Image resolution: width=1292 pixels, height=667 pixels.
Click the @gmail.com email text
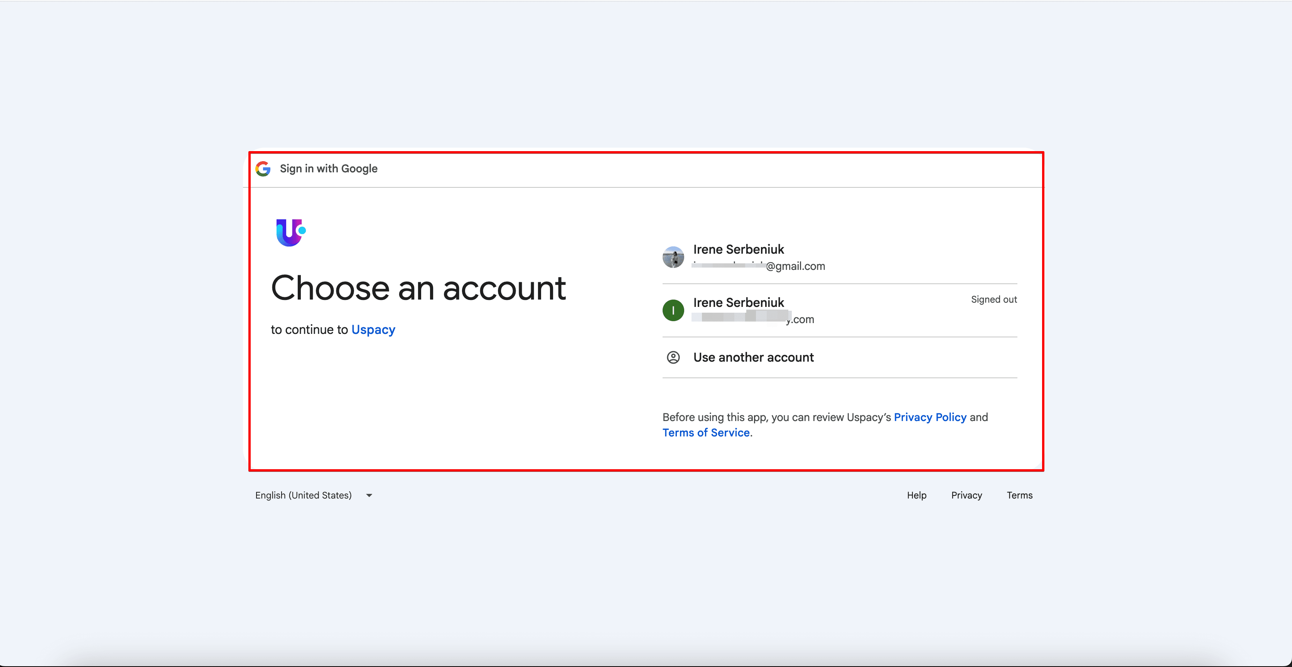coord(796,266)
